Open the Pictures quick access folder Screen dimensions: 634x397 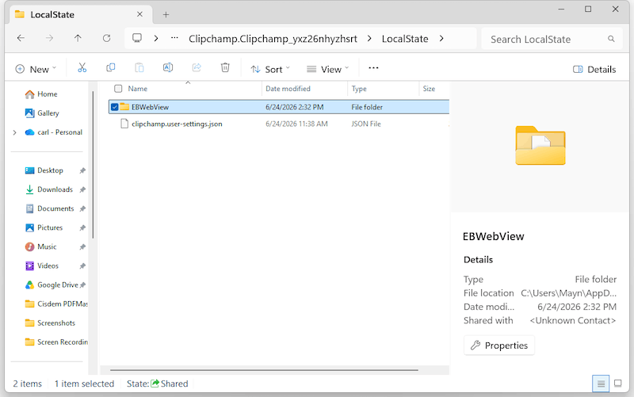coord(44,227)
